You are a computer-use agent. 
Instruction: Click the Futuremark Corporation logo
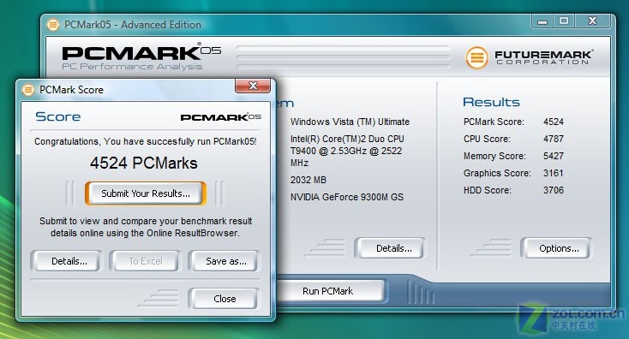pyautogui.click(x=529, y=57)
